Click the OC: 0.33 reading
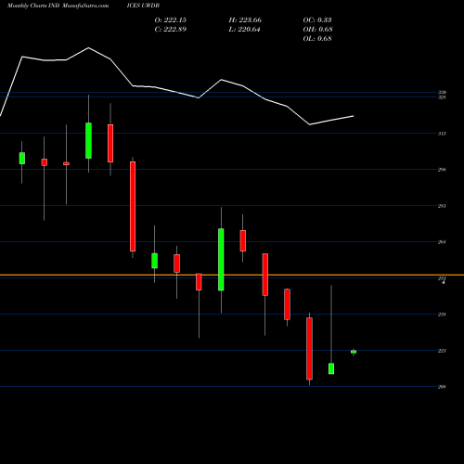 point(317,20)
